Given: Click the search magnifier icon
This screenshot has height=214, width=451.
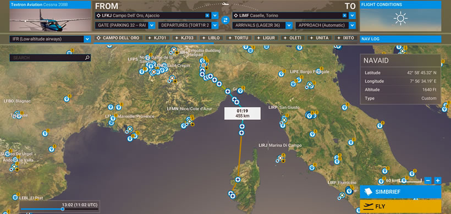Looking at the screenshot, I should [87, 58].
